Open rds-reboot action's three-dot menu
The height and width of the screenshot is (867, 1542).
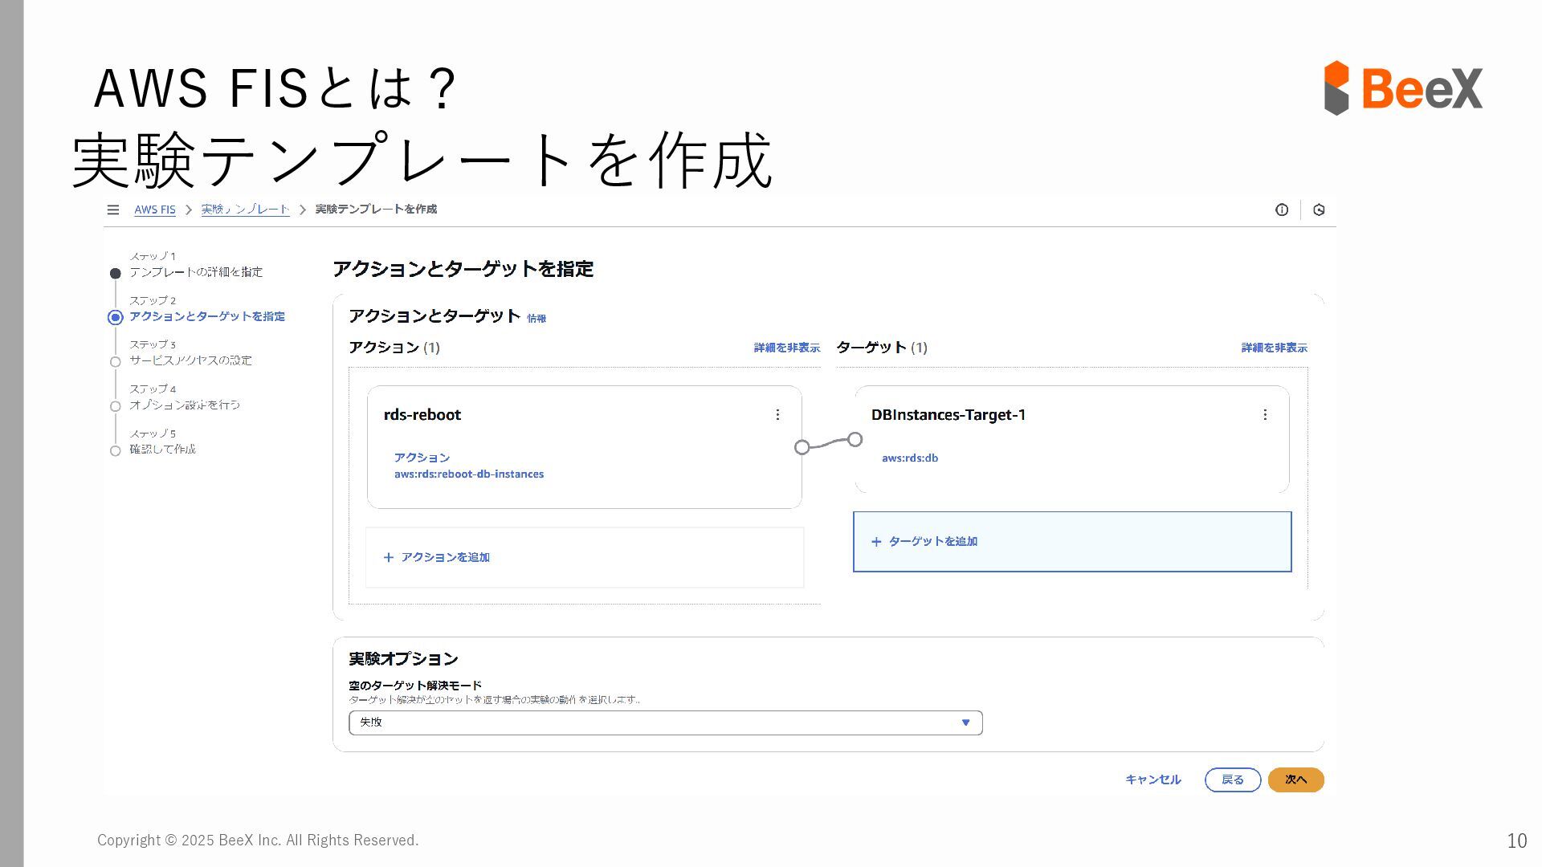click(777, 414)
